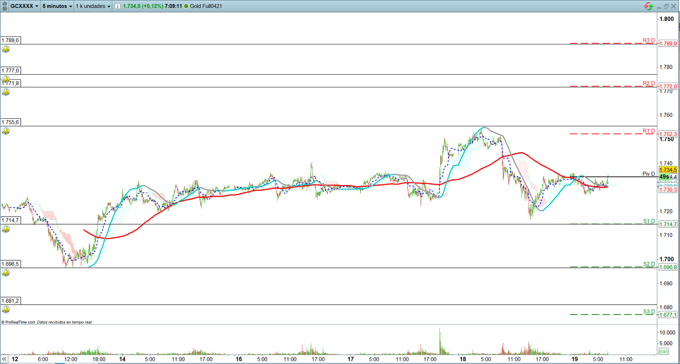Click date 16 on the time axis
This screenshot has width=680, height=364.
click(239, 359)
